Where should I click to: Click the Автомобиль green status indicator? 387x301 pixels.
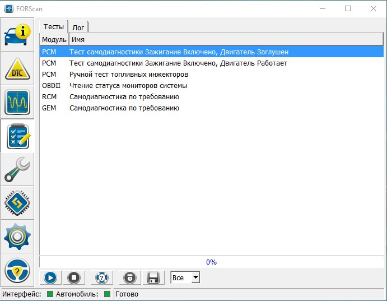pos(107,294)
